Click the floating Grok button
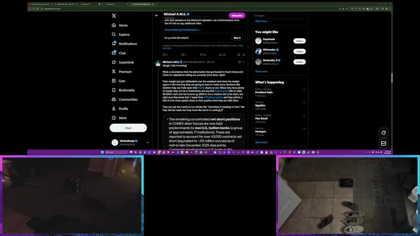This screenshot has width=420, height=236. [384, 133]
